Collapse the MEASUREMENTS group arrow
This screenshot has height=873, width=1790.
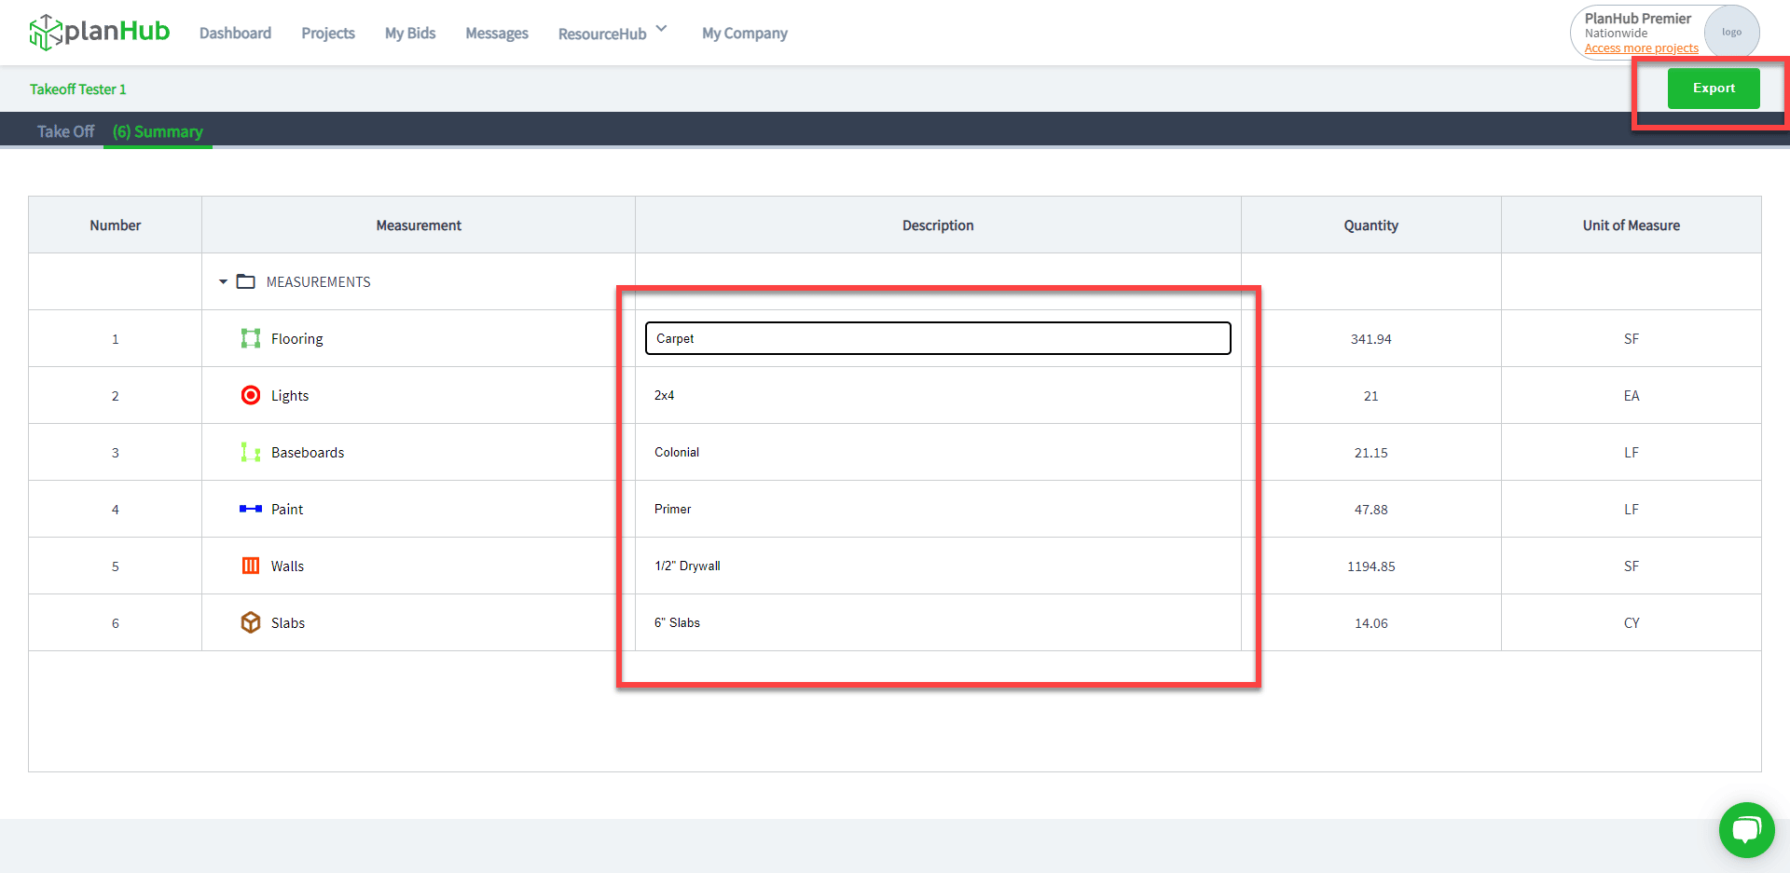(223, 281)
